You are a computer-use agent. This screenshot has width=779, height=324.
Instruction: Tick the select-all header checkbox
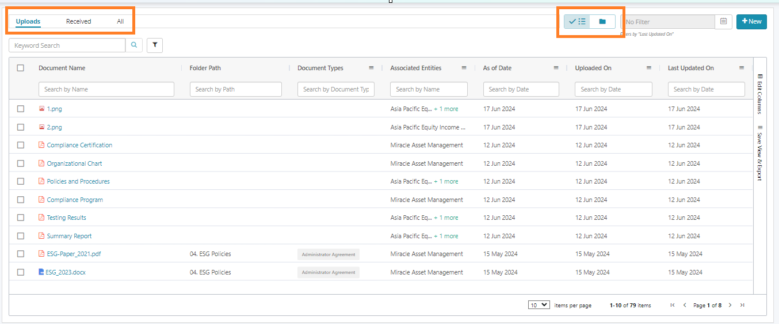tap(21, 68)
